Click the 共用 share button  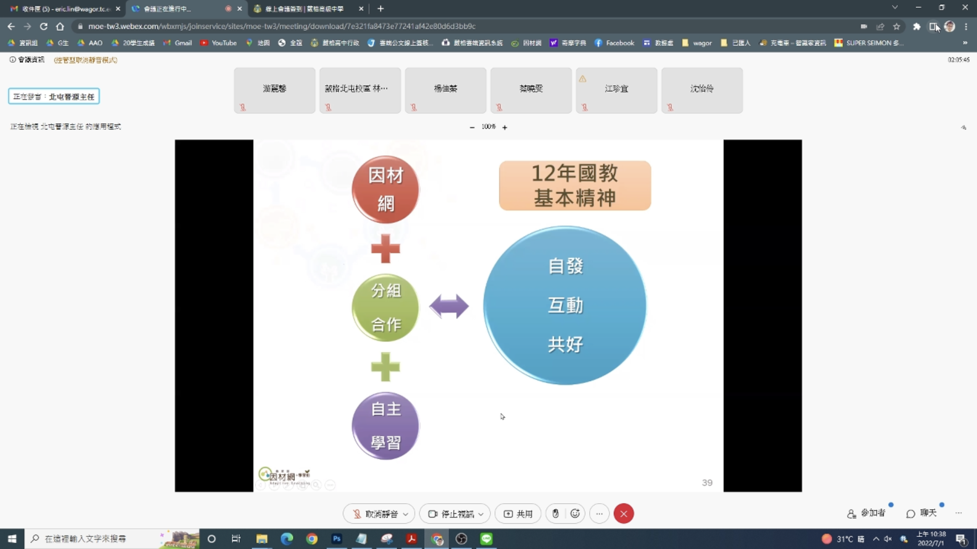pos(518,514)
